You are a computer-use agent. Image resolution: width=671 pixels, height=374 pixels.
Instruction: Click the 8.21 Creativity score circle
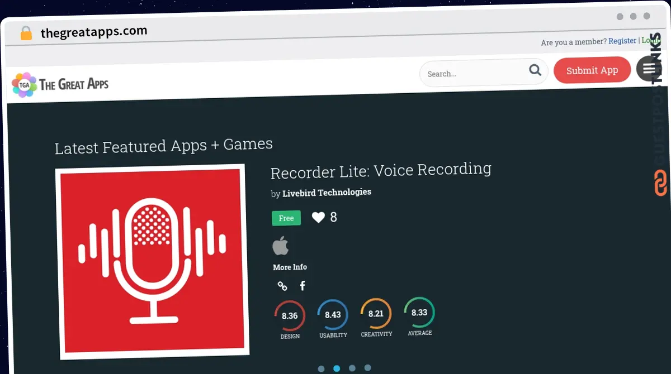point(376,314)
